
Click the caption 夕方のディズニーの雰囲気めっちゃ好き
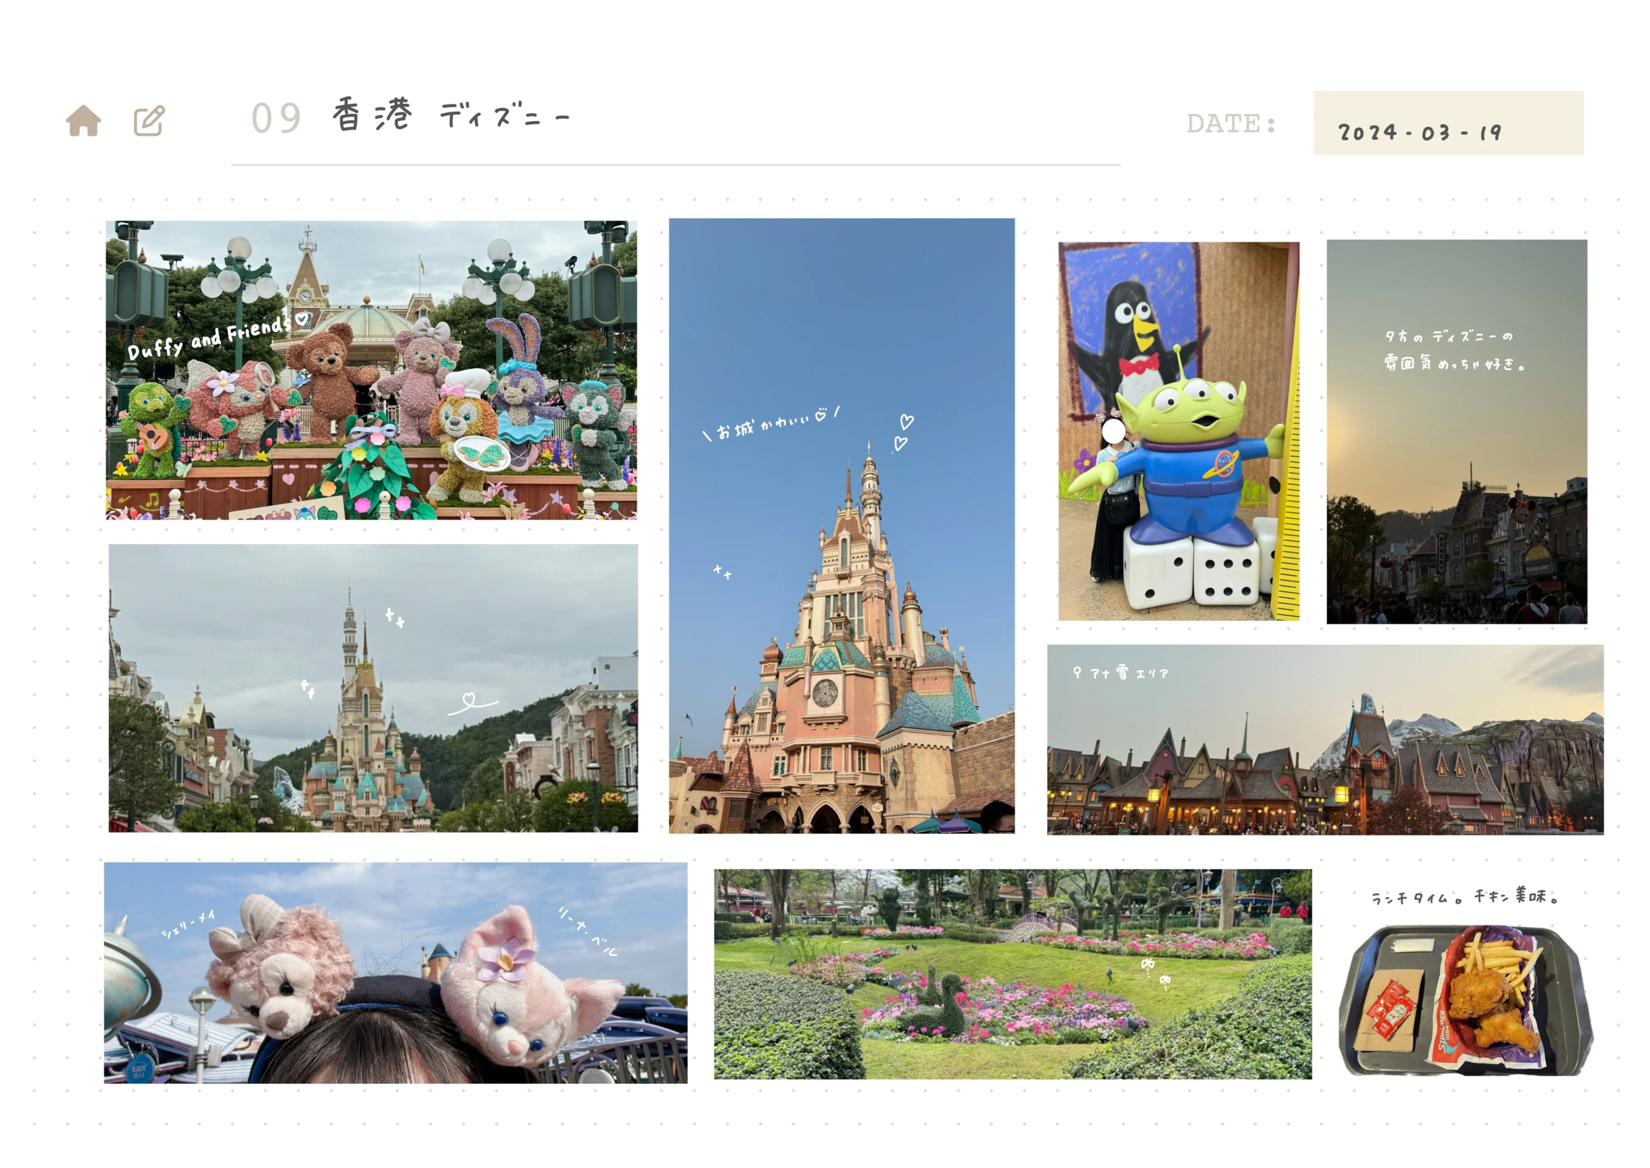pos(1455,350)
